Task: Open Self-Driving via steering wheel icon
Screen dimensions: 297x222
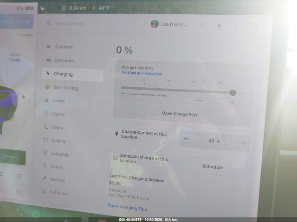Action: point(47,87)
